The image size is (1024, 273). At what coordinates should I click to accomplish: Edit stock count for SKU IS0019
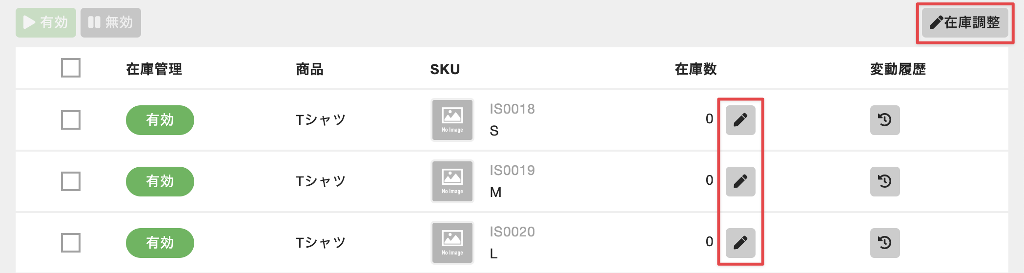[740, 181]
